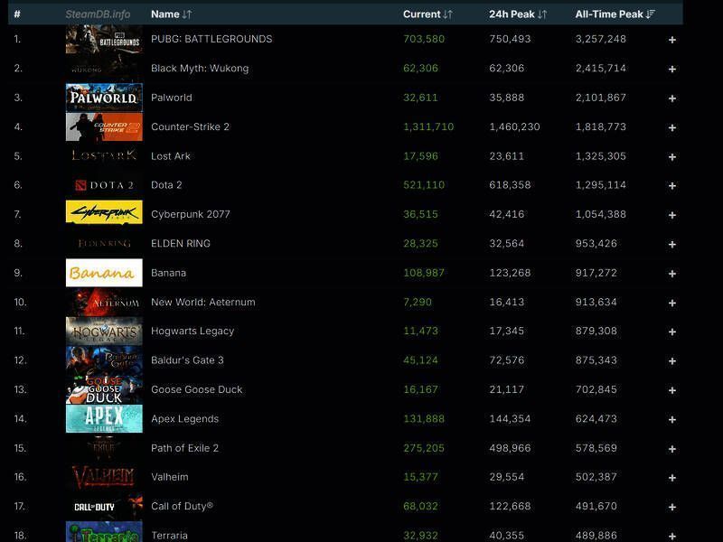The image size is (723, 542).
Task: Click the Palworld logo image
Action: click(x=104, y=98)
